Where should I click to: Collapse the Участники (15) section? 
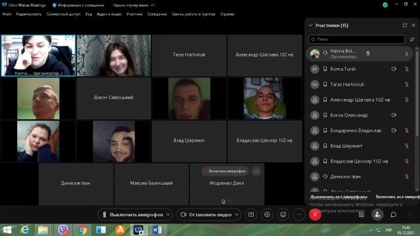coord(310,25)
